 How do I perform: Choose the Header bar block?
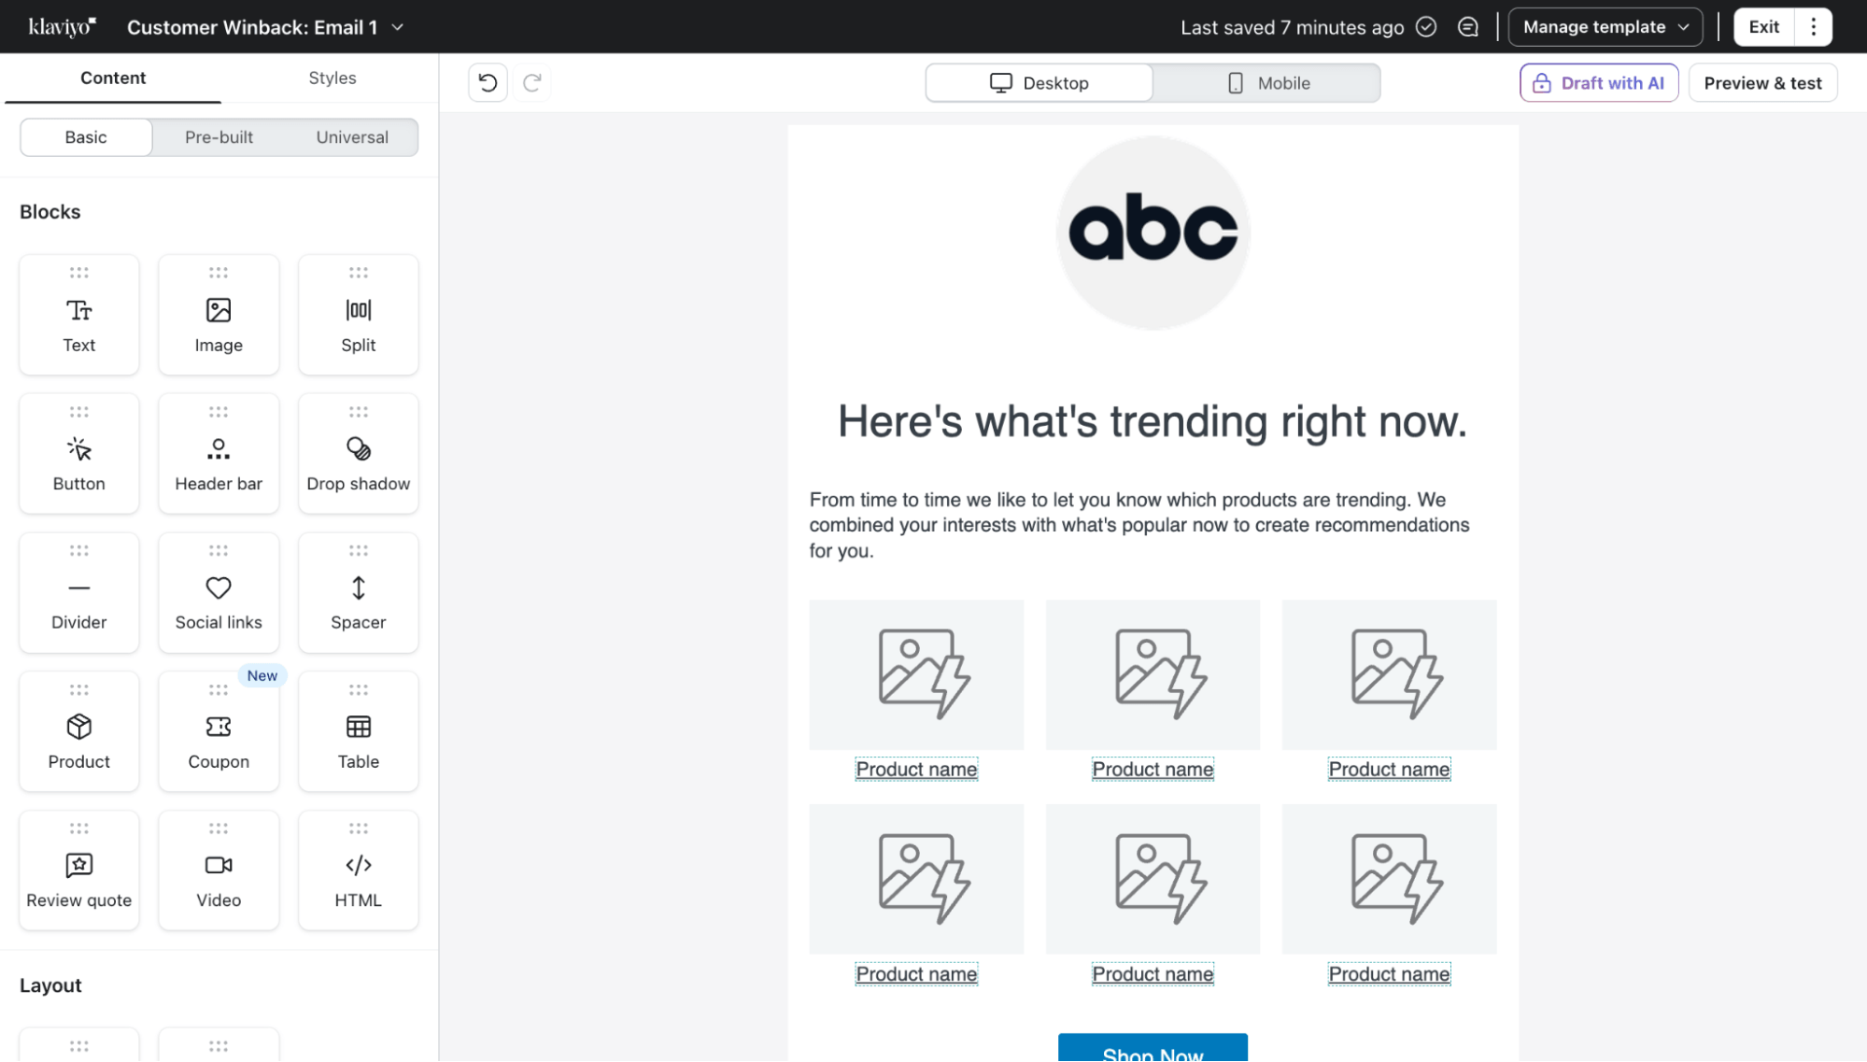point(219,454)
